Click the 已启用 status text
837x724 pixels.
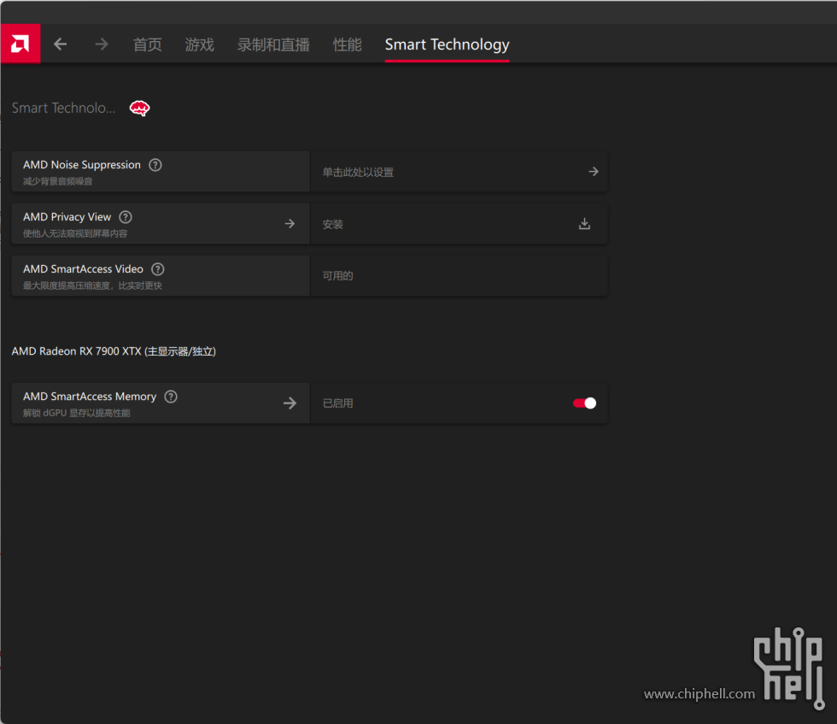coord(337,403)
